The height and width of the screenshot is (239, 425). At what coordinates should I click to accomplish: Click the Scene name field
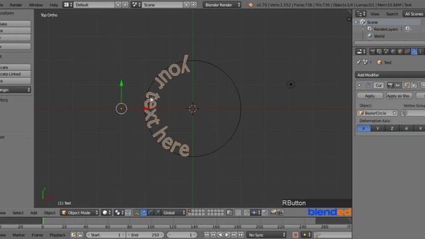click(162, 5)
